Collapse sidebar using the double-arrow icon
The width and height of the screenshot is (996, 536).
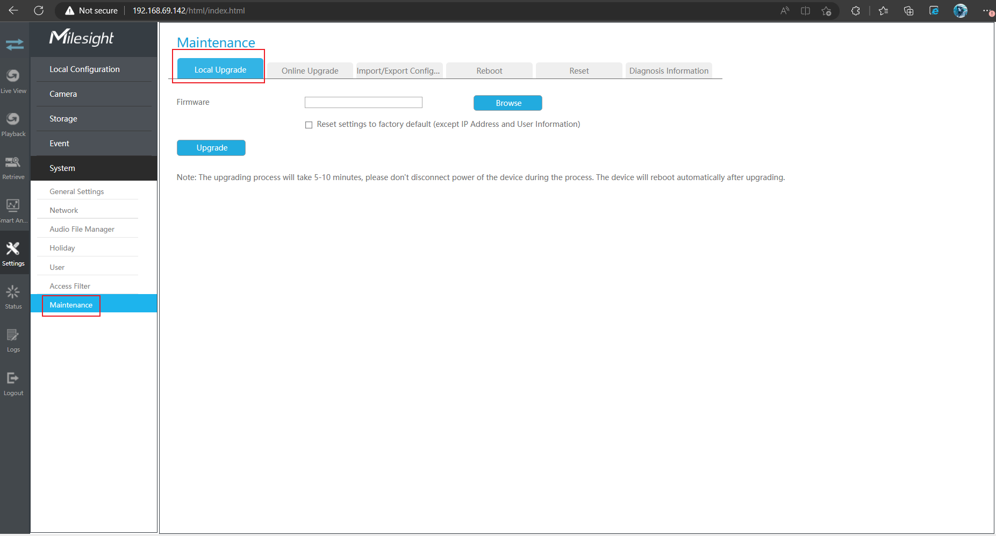pyautogui.click(x=15, y=44)
